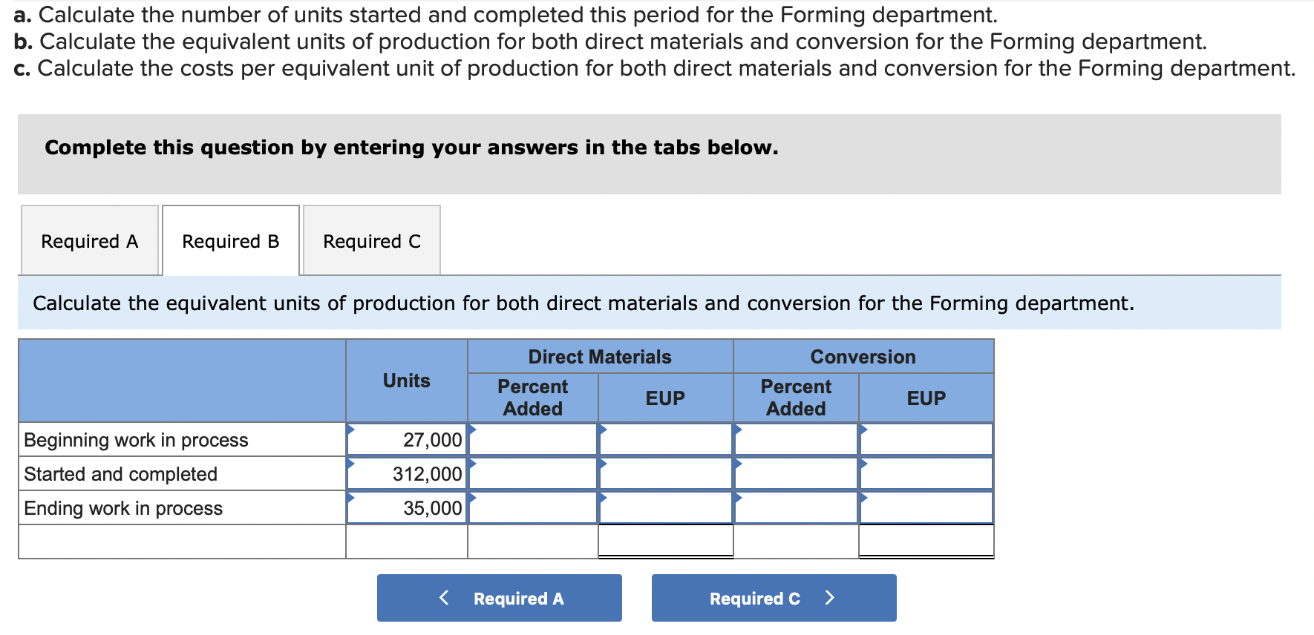Click Conversion EUP for Beginning work in process

point(926,440)
